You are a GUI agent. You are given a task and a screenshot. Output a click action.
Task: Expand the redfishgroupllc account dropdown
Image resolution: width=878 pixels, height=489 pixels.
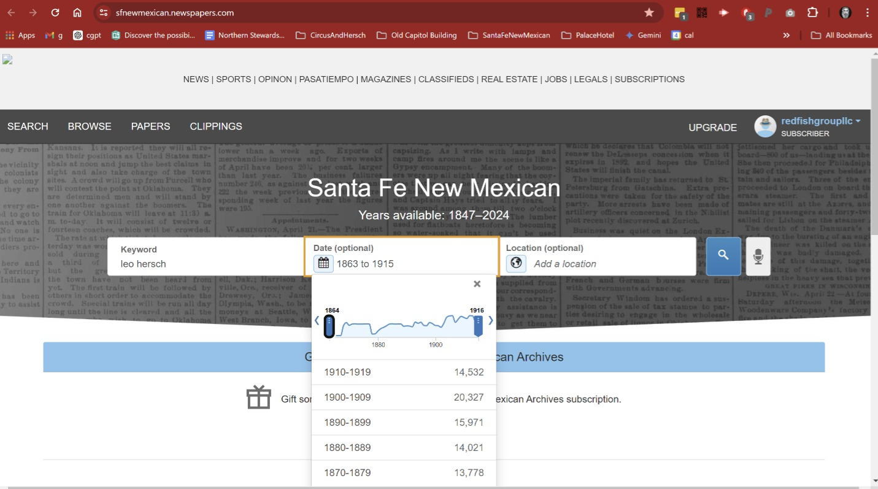821,121
